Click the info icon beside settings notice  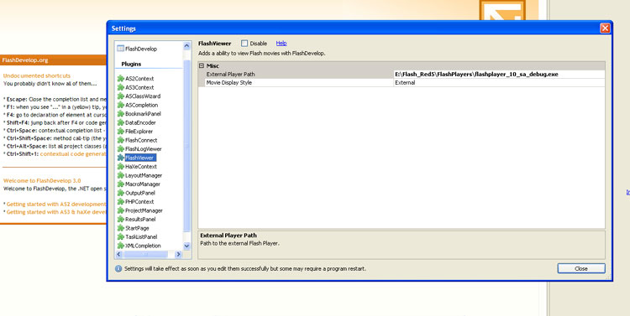[118, 269]
